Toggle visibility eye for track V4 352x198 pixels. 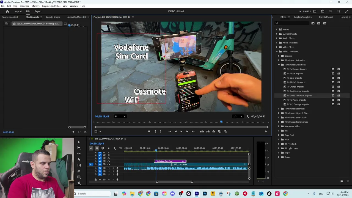(108, 155)
